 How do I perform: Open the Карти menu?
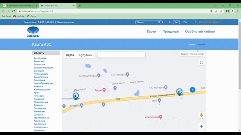click(151, 31)
